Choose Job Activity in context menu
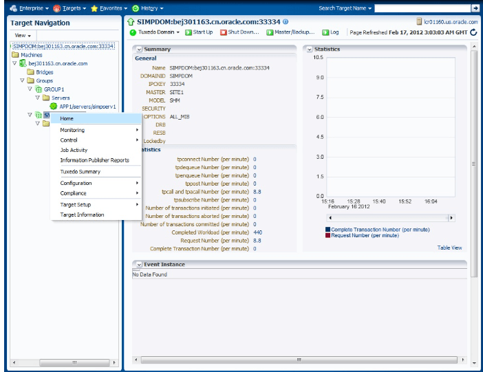The width and height of the screenshot is (483, 372). tap(96, 150)
